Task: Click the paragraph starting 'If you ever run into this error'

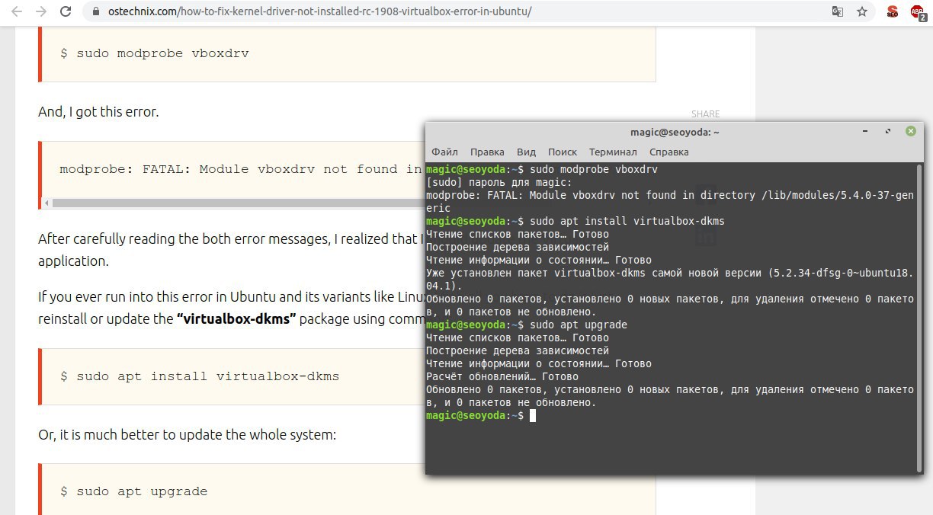Action: [x=231, y=306]
